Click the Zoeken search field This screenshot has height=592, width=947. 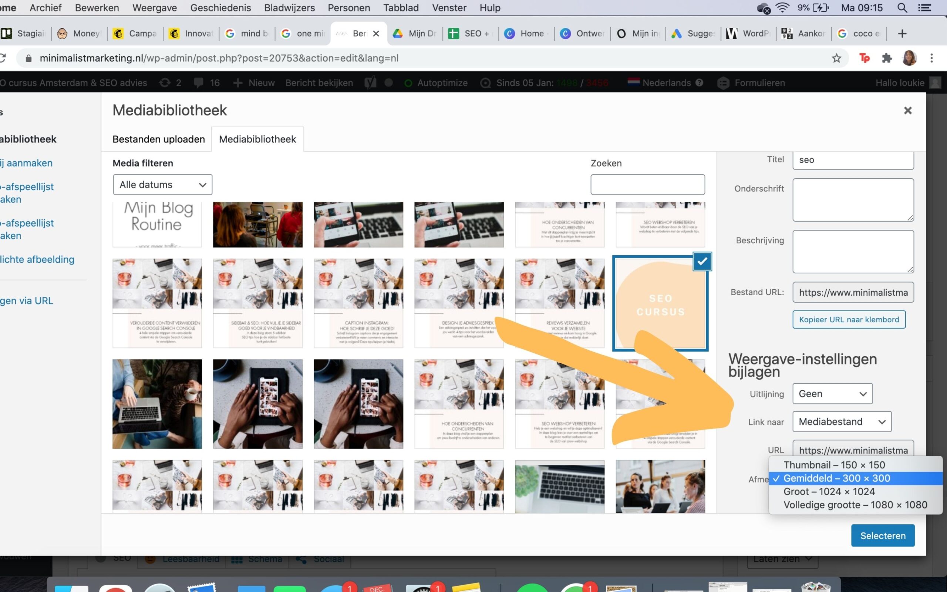(x=648, y=185)
